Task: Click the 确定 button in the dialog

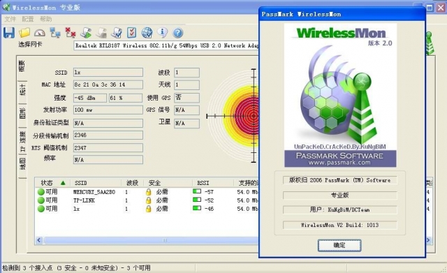Action: pyautogui.click(x=339, y=245)
